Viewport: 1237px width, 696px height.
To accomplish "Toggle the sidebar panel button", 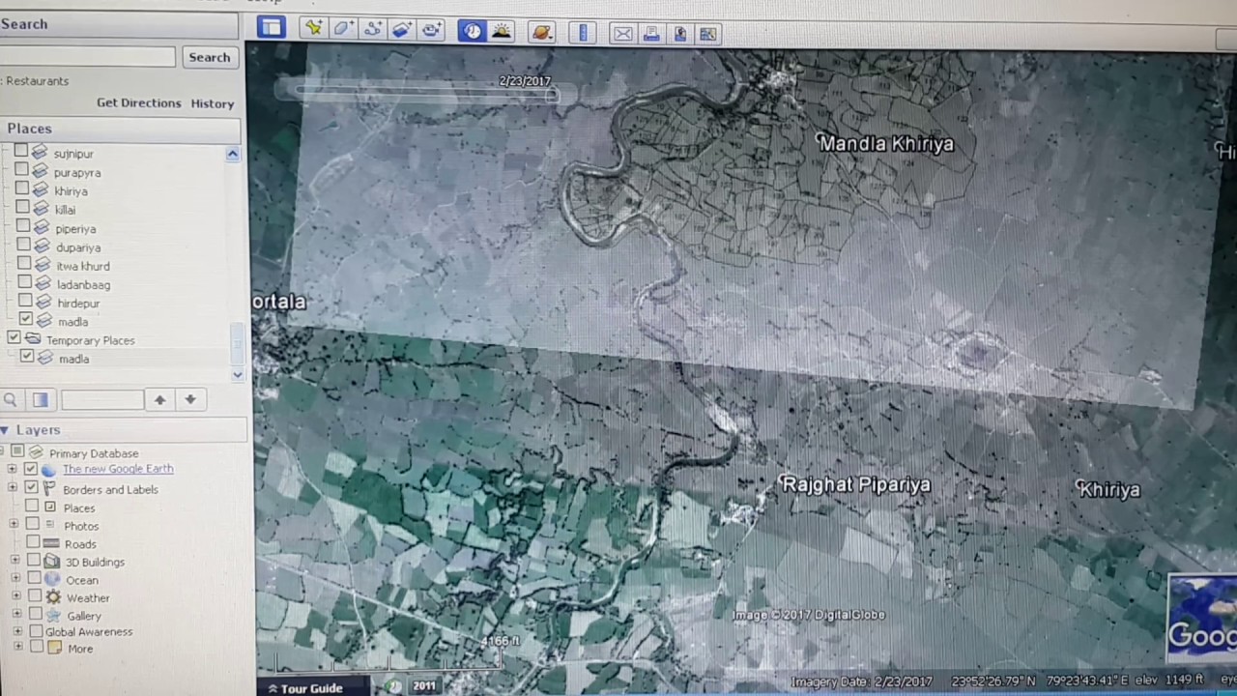I will point(271,28).
